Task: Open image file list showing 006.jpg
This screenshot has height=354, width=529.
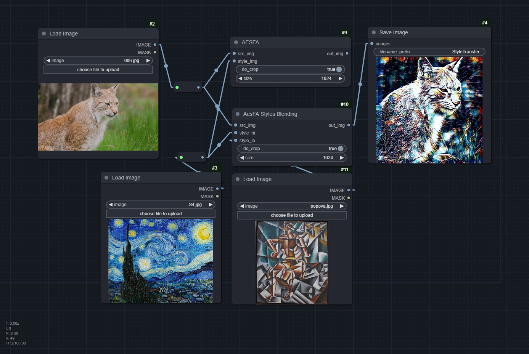Action: 98,61
